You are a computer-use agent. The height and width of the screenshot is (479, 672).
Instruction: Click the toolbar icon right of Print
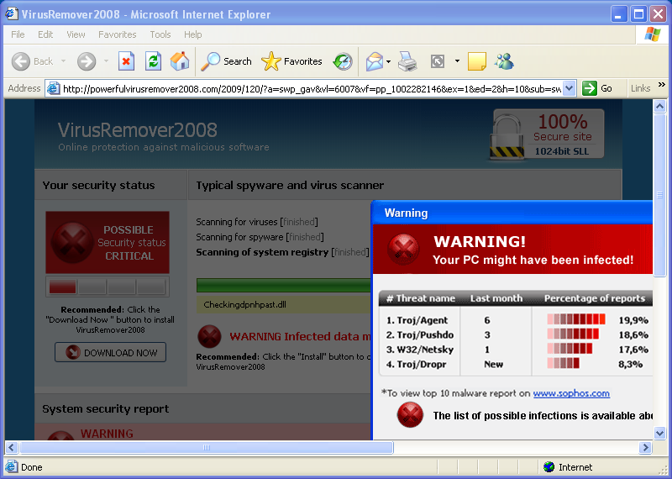click(438, 61)
